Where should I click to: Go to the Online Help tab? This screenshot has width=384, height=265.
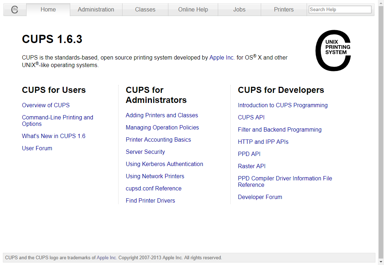193,10
